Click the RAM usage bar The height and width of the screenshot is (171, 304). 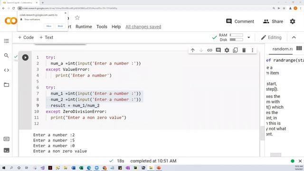point(237,35)
